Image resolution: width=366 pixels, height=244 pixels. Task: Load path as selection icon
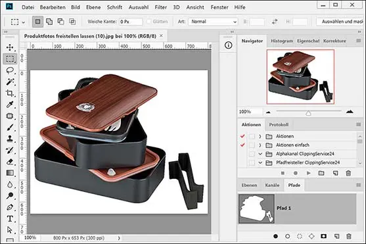tap(300, 236)
